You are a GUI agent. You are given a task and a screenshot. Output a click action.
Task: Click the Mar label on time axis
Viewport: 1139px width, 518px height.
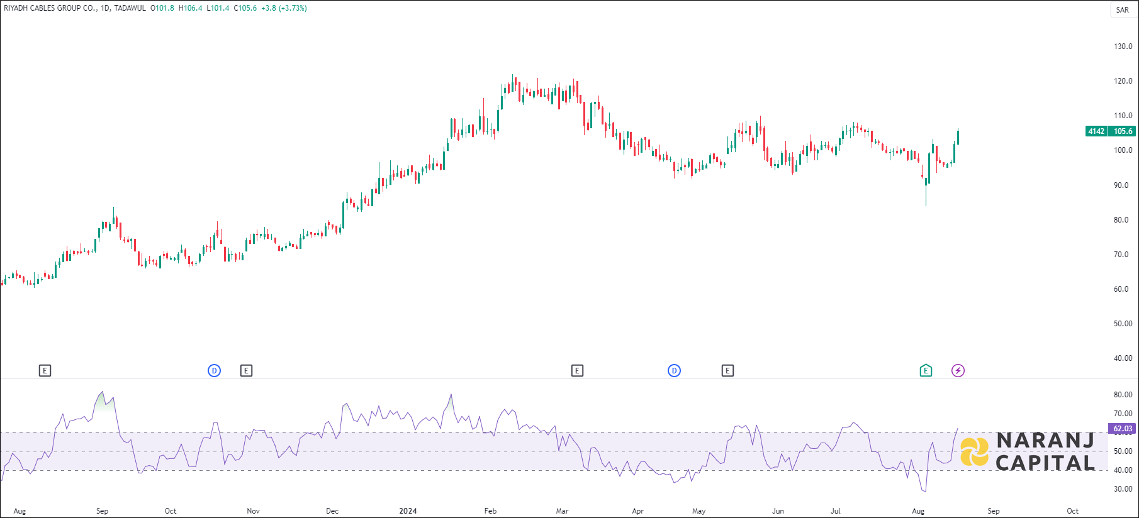[562, 511]
